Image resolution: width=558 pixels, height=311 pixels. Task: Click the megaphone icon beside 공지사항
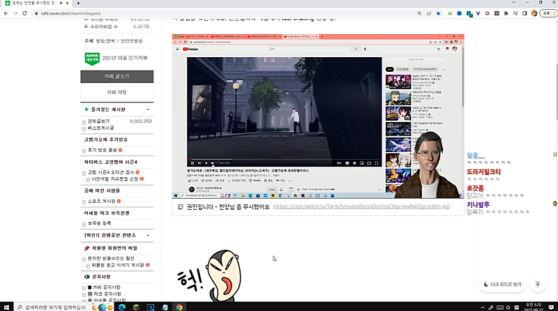[x=86, y=277]
